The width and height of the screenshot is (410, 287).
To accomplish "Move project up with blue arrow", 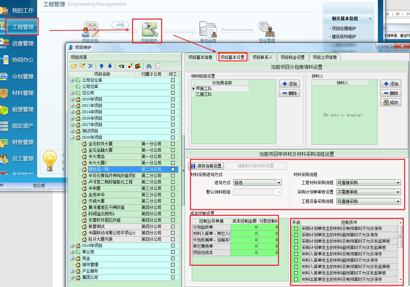I will click(101, 66).
